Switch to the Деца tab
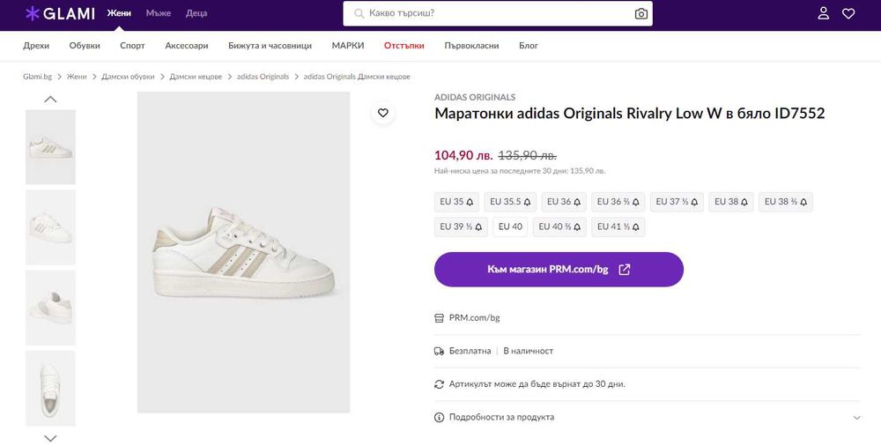Viewport: 881px width, 446px height. (196, 13)
